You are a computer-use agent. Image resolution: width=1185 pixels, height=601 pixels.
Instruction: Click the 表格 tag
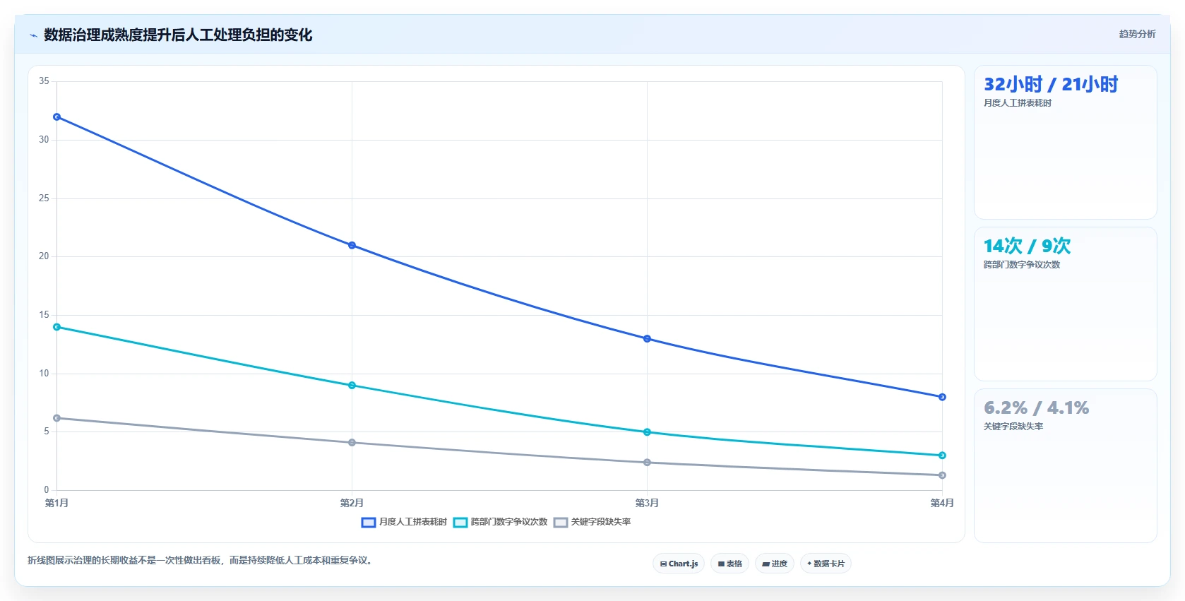pos(730,564)
